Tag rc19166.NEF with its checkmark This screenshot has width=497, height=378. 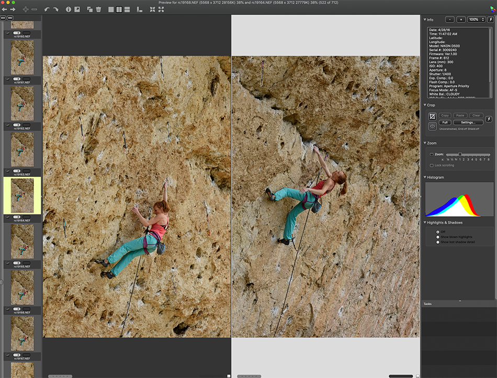(x=8, y=309)
